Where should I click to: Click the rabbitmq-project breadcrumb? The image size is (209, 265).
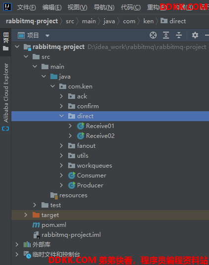32,21
